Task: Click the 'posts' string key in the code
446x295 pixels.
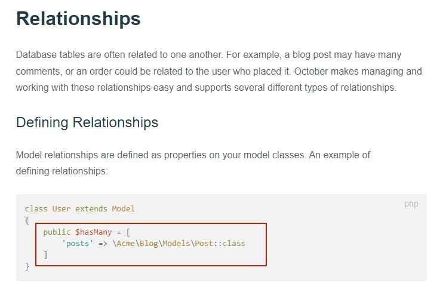Action: 78,244
